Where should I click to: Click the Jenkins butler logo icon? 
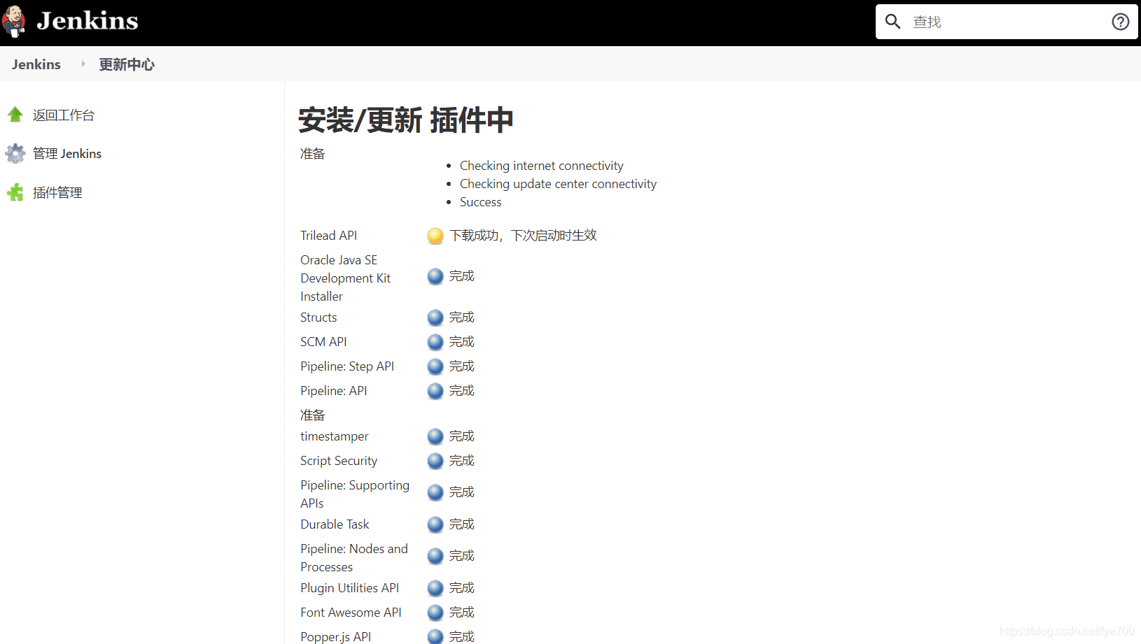coord(14,21)
